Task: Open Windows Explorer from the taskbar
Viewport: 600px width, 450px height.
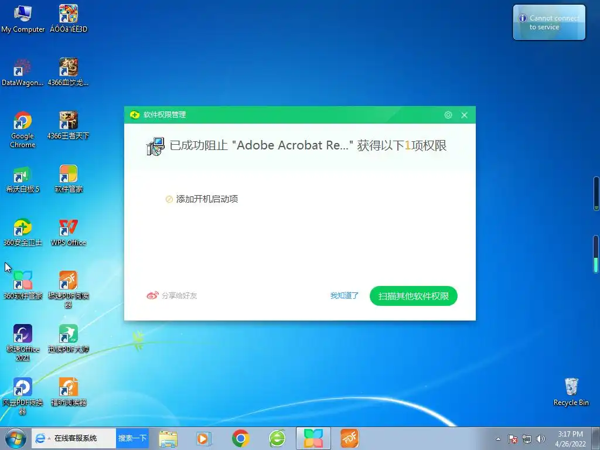Action: coord(168,438)
